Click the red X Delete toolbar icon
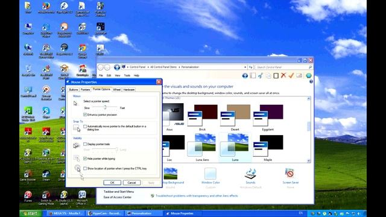Screen dimensions: 386x217 coord(283,75)
